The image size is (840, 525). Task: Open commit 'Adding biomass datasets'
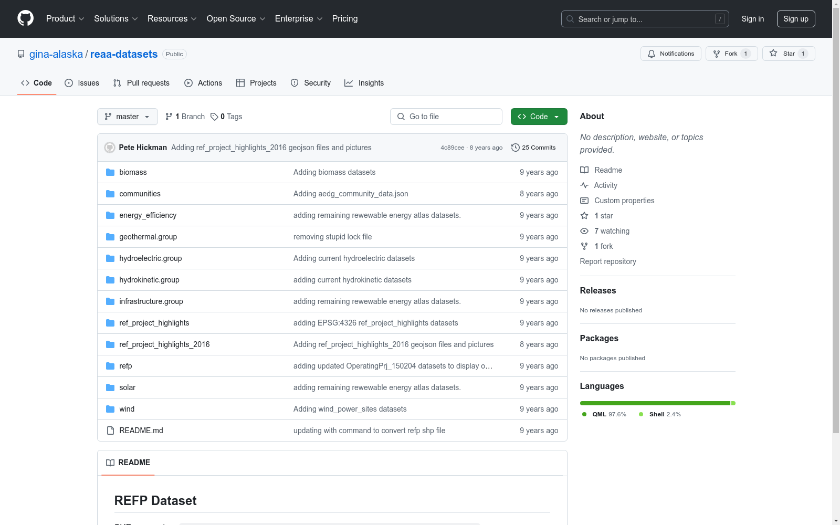tap(334, 172)
